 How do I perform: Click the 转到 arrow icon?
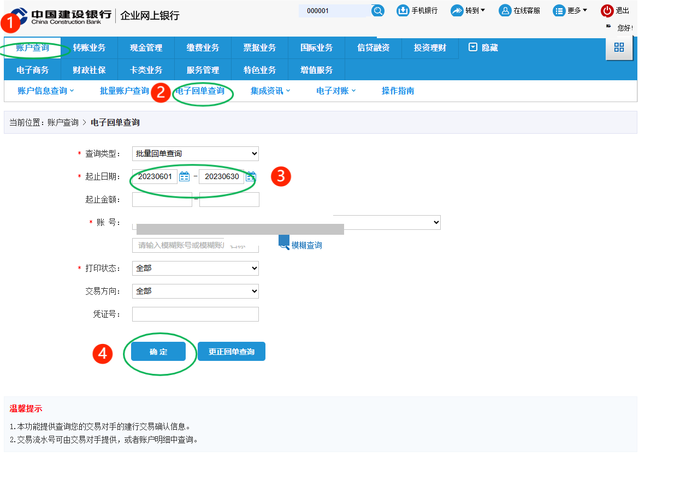point(457,10)
